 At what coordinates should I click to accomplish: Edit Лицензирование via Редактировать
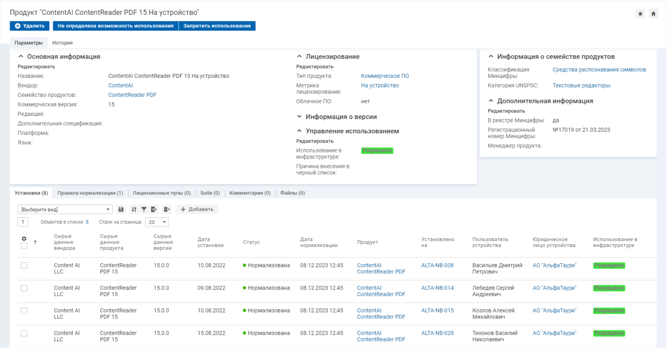pyautogui.click(x=315, y=66)
